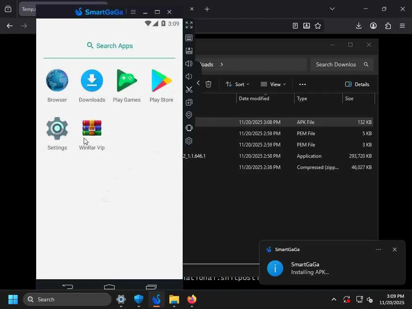This screenshot has width=412, height=309.
Task: Show hidden system tray icons chevron
Action: point(334,299)
